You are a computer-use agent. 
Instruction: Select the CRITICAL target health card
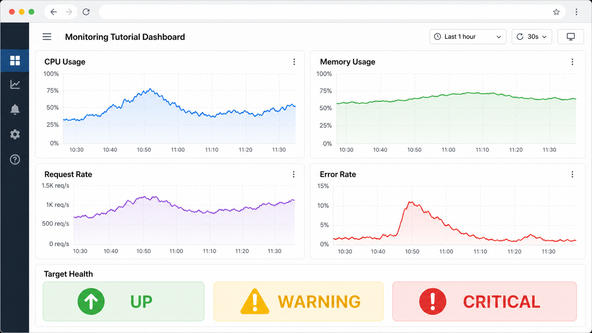[484, 302]
